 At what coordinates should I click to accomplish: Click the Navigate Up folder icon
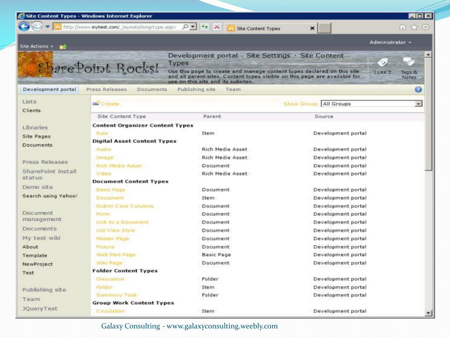63,47
